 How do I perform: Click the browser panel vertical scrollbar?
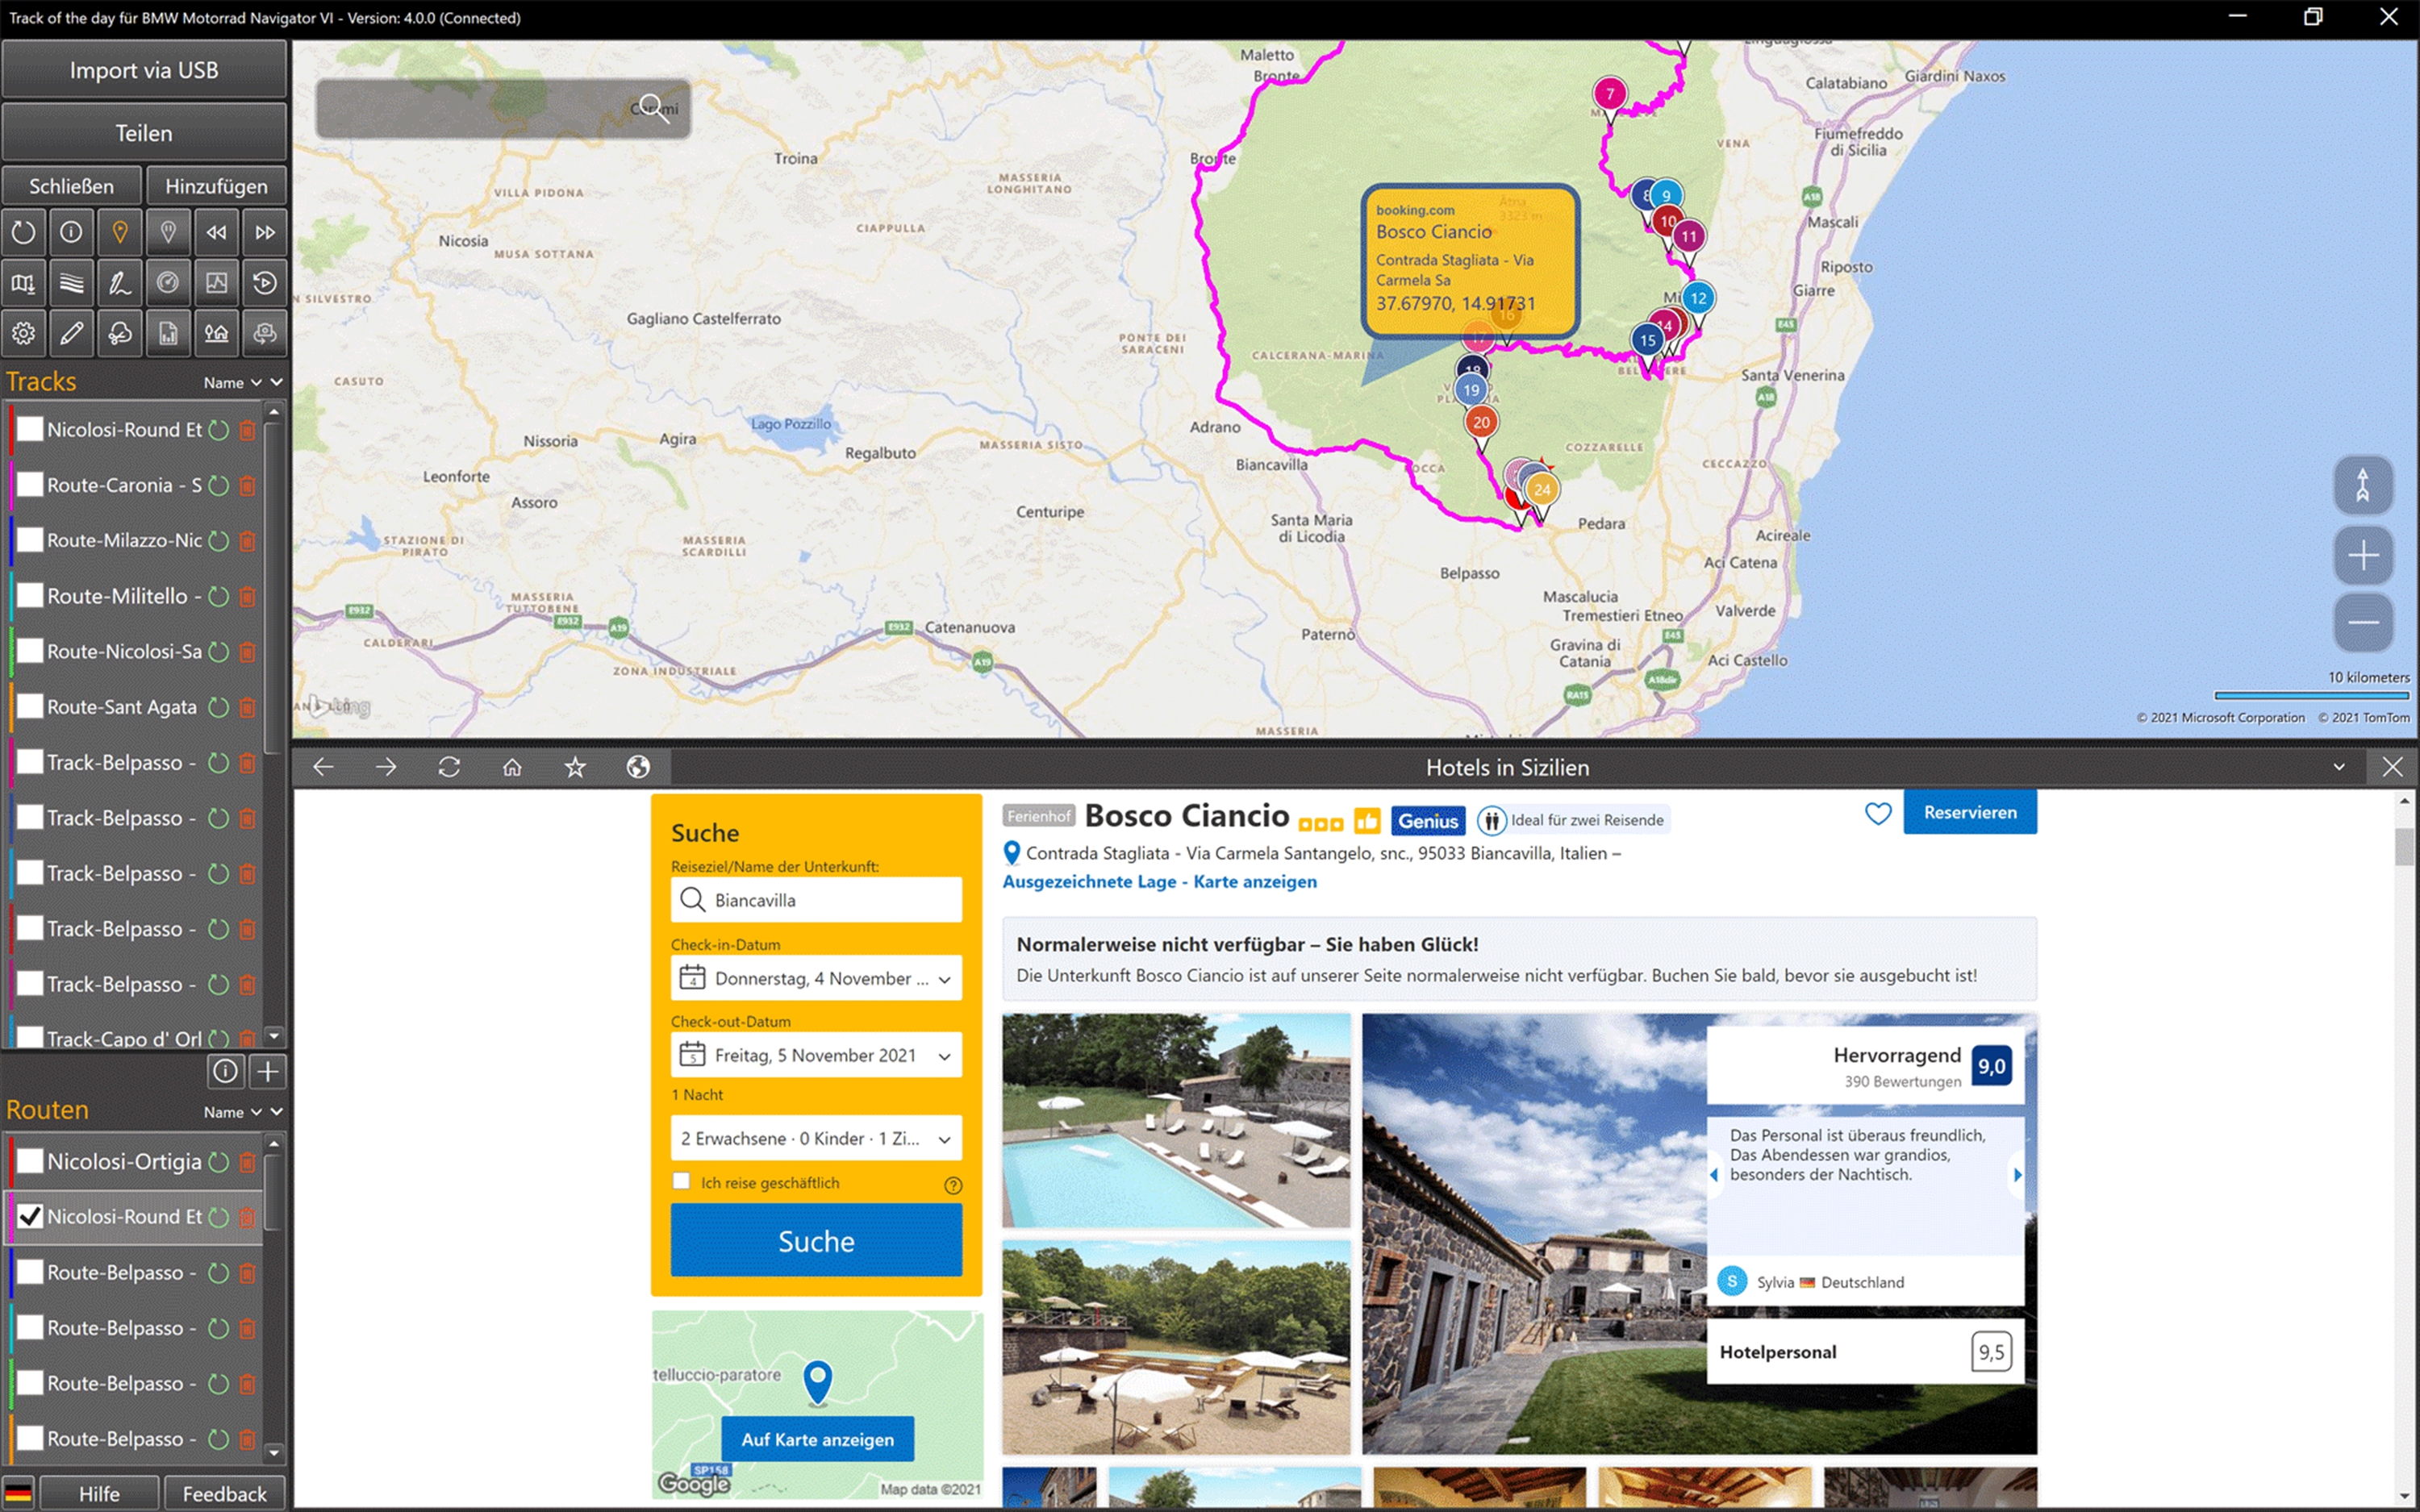(2405, 848)
